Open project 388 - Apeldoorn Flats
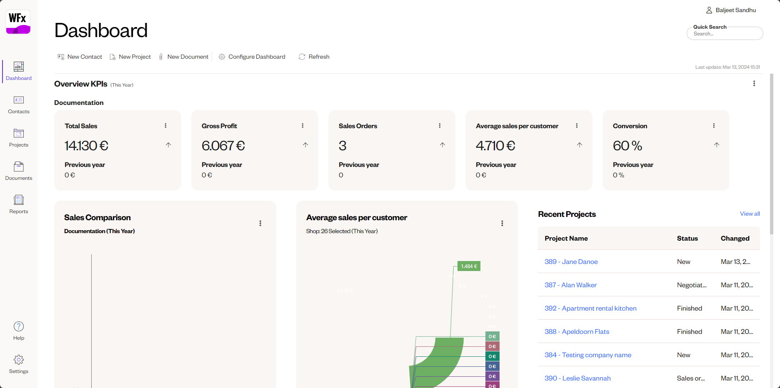This screenshot has width=780, height=388. coord(577,331)
